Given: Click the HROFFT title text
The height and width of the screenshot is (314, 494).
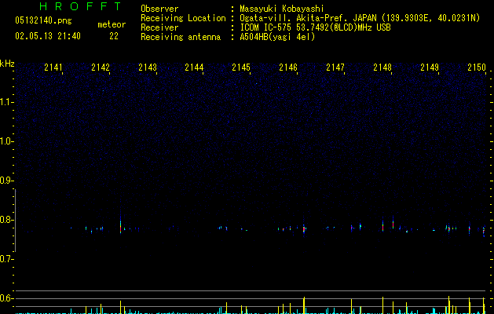Looking at the screenshot, I should click(81, 6).
